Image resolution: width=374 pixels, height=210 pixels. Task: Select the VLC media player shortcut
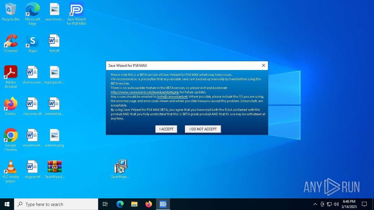(x=11, y=171)
